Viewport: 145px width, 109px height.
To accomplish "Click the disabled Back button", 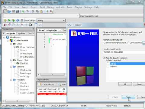I will [115, 97].
